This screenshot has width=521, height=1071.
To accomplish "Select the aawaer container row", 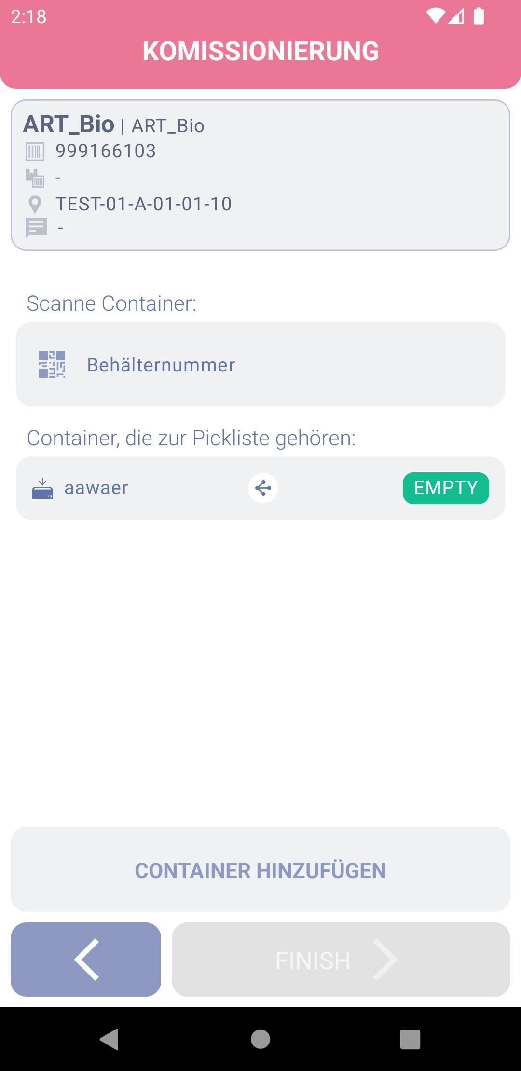I will pyautogui.click(x=260, y=488).
